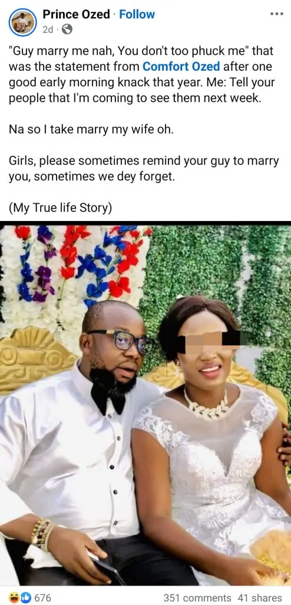Click the "Na so I take marry my wife oh" line
291x605 pixels.
click(x=91, y=129)
